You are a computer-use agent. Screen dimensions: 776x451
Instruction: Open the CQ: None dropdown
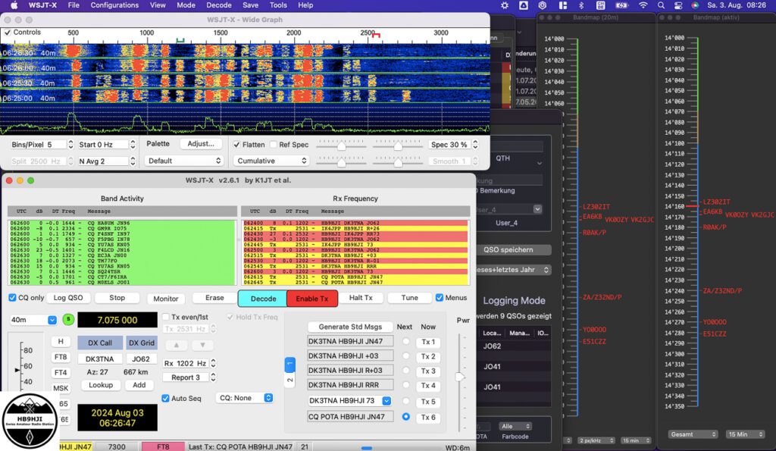246,398
